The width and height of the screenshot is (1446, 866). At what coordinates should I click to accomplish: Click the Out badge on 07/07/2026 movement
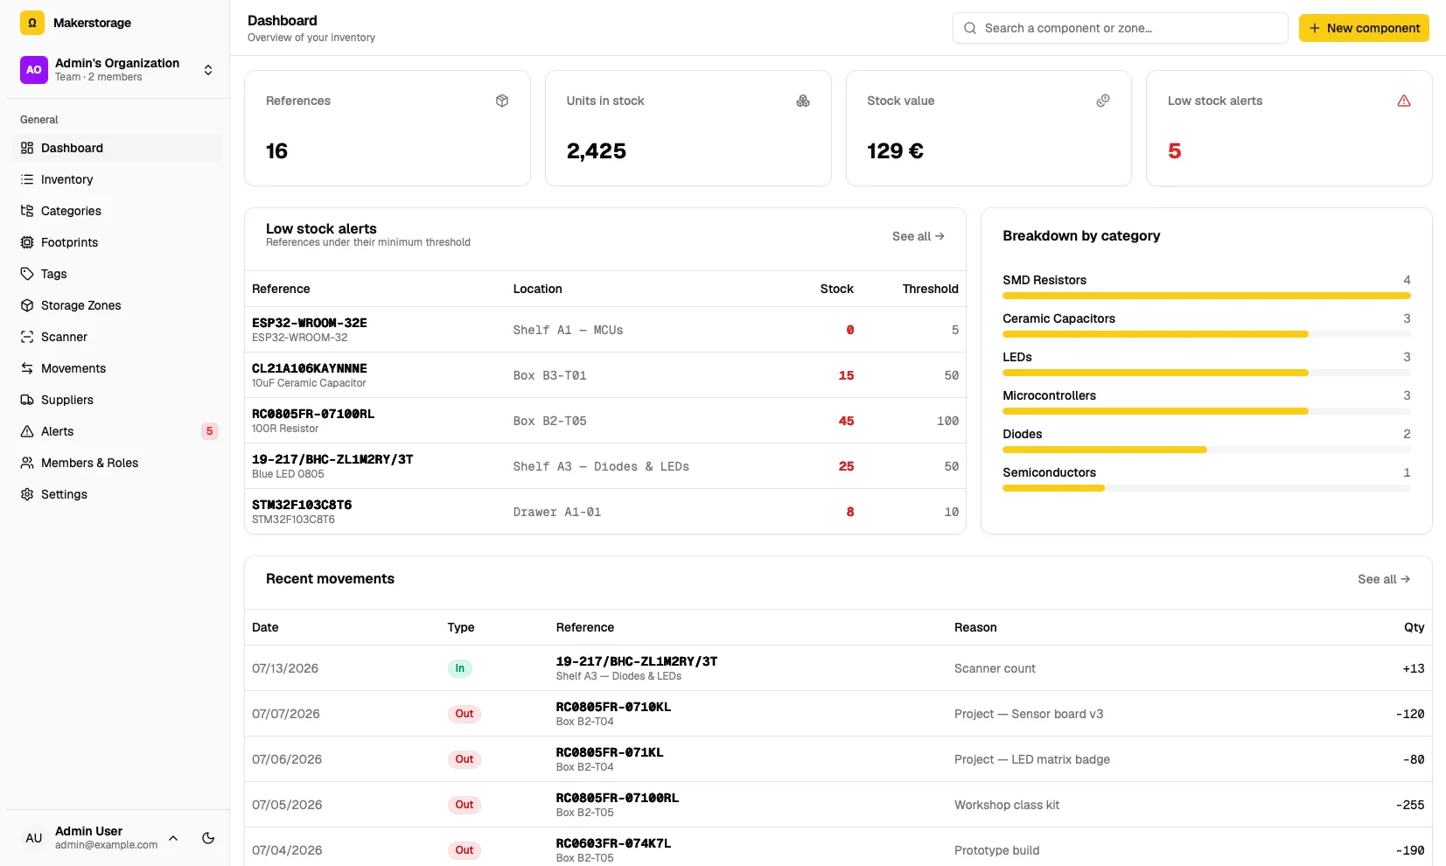[465, 714]
